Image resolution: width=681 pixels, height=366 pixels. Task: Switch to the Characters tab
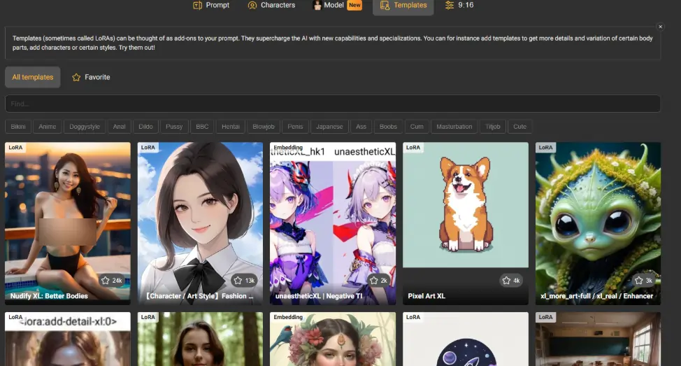point(271,5)
